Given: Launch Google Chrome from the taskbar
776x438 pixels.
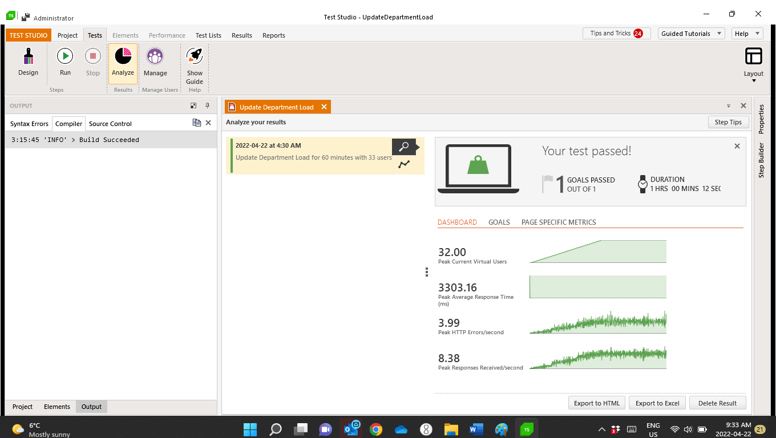Looking at the screenshot, I should (x=375, y=429).
